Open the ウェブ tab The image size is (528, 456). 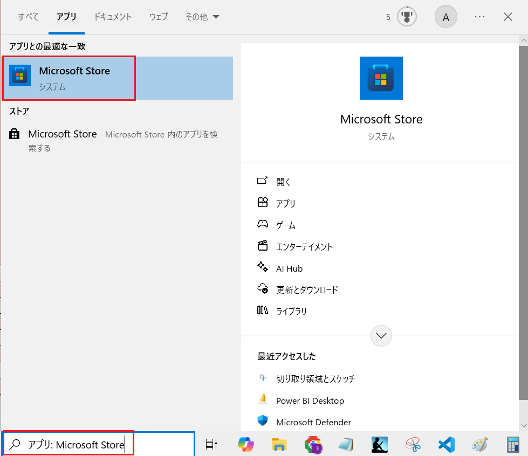click(x=158, y=17)
